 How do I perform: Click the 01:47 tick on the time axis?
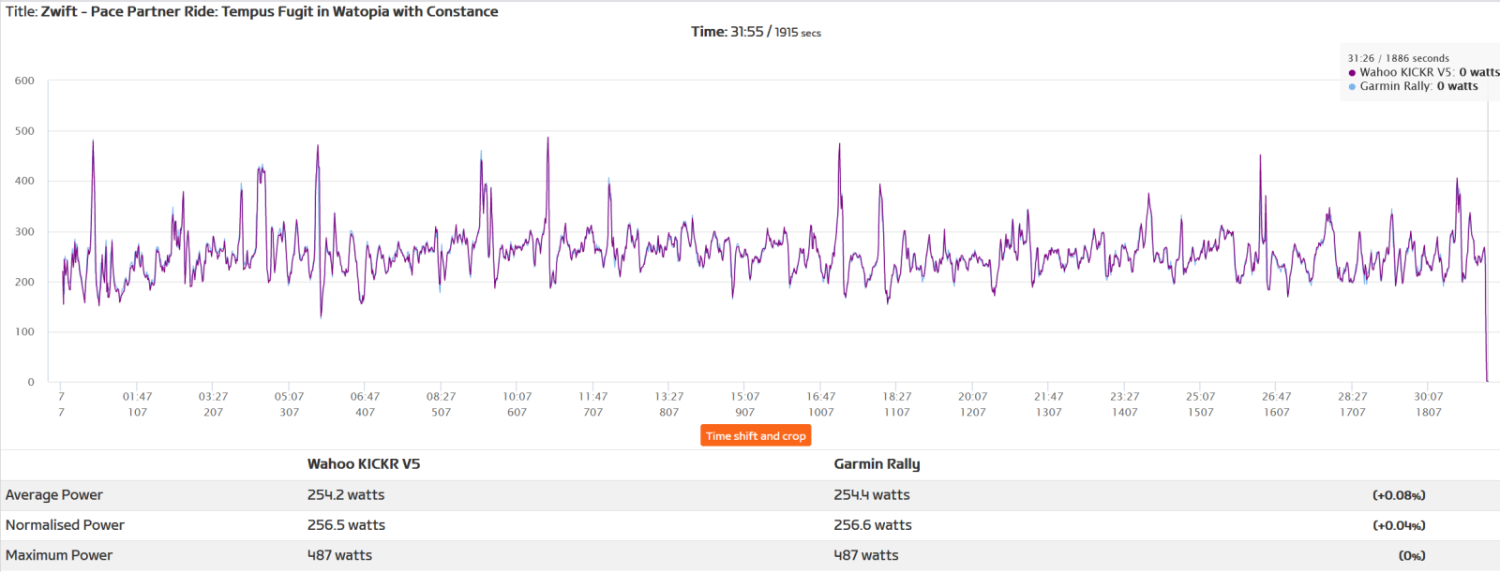coord(137,397)
